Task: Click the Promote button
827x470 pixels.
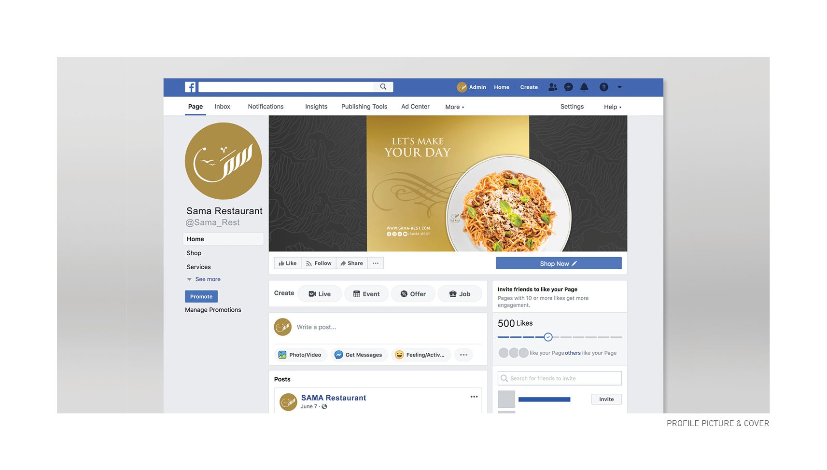Action: click(x=201, y=296)
